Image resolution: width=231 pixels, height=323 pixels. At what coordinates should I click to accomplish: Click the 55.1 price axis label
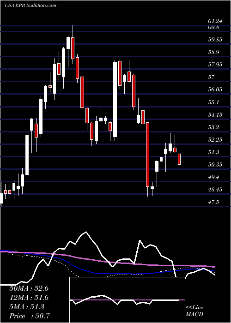tap(213, 102)
